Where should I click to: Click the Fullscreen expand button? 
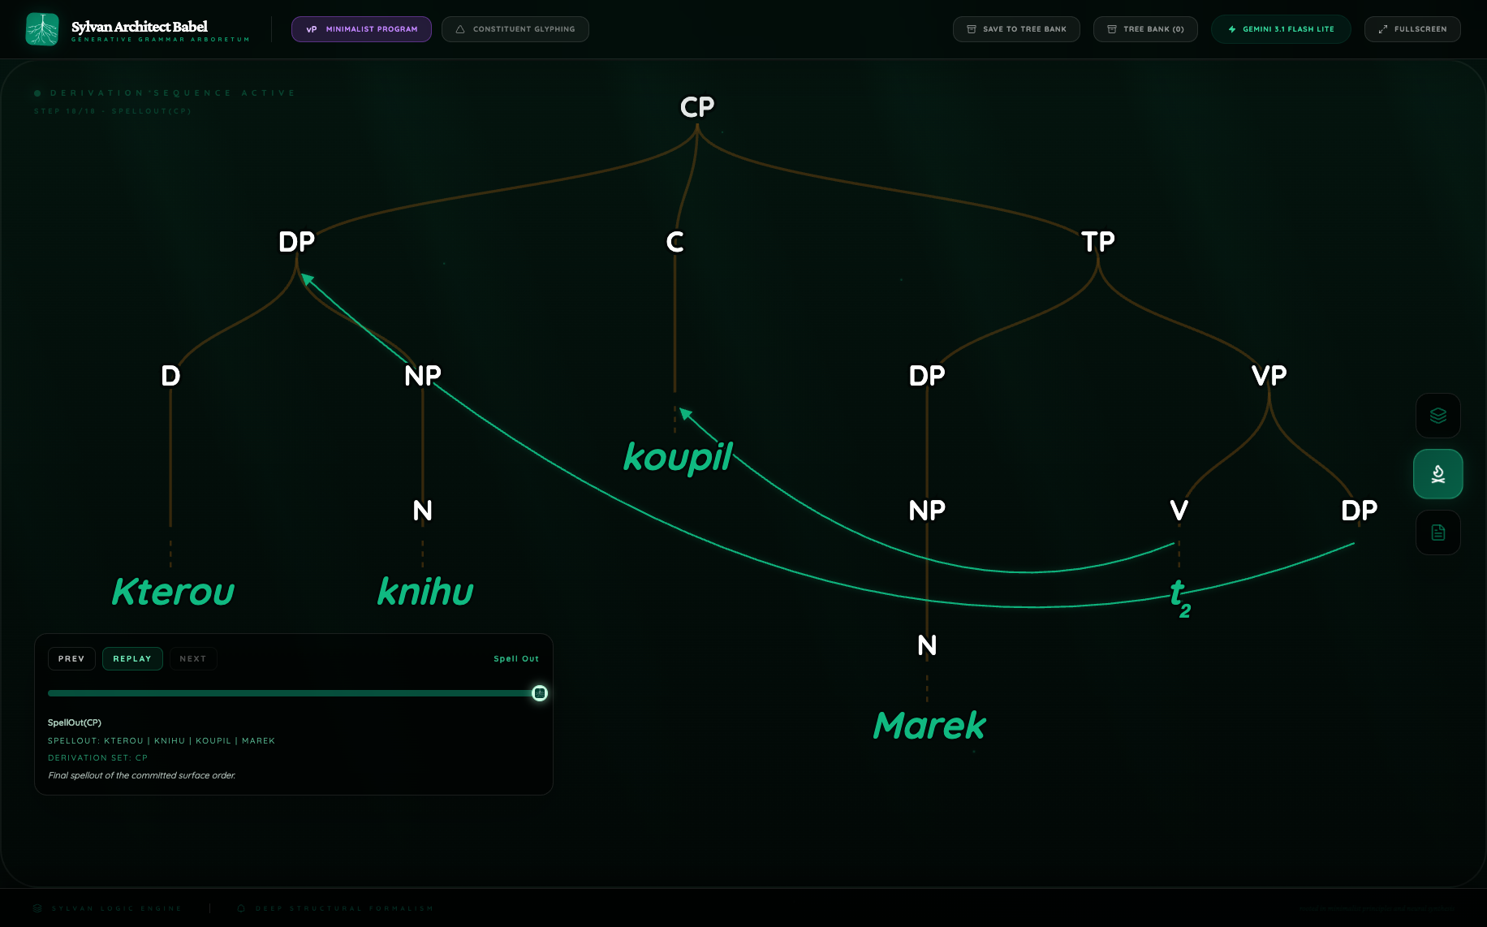click(x=1412, y=29)
